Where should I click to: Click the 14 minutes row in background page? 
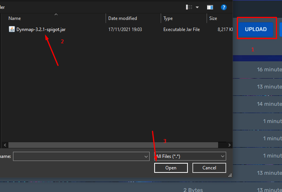pyautogui.click(x=258, y=104)
